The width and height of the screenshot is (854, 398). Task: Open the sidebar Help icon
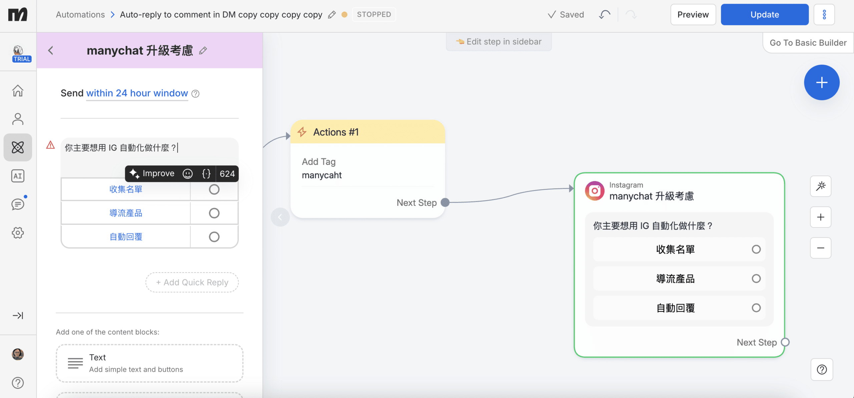coord(18,383)
